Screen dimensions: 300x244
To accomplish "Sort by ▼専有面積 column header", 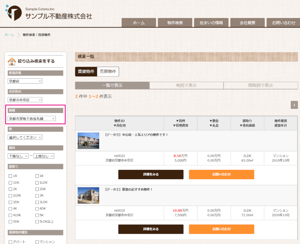I will pos(247,125).
